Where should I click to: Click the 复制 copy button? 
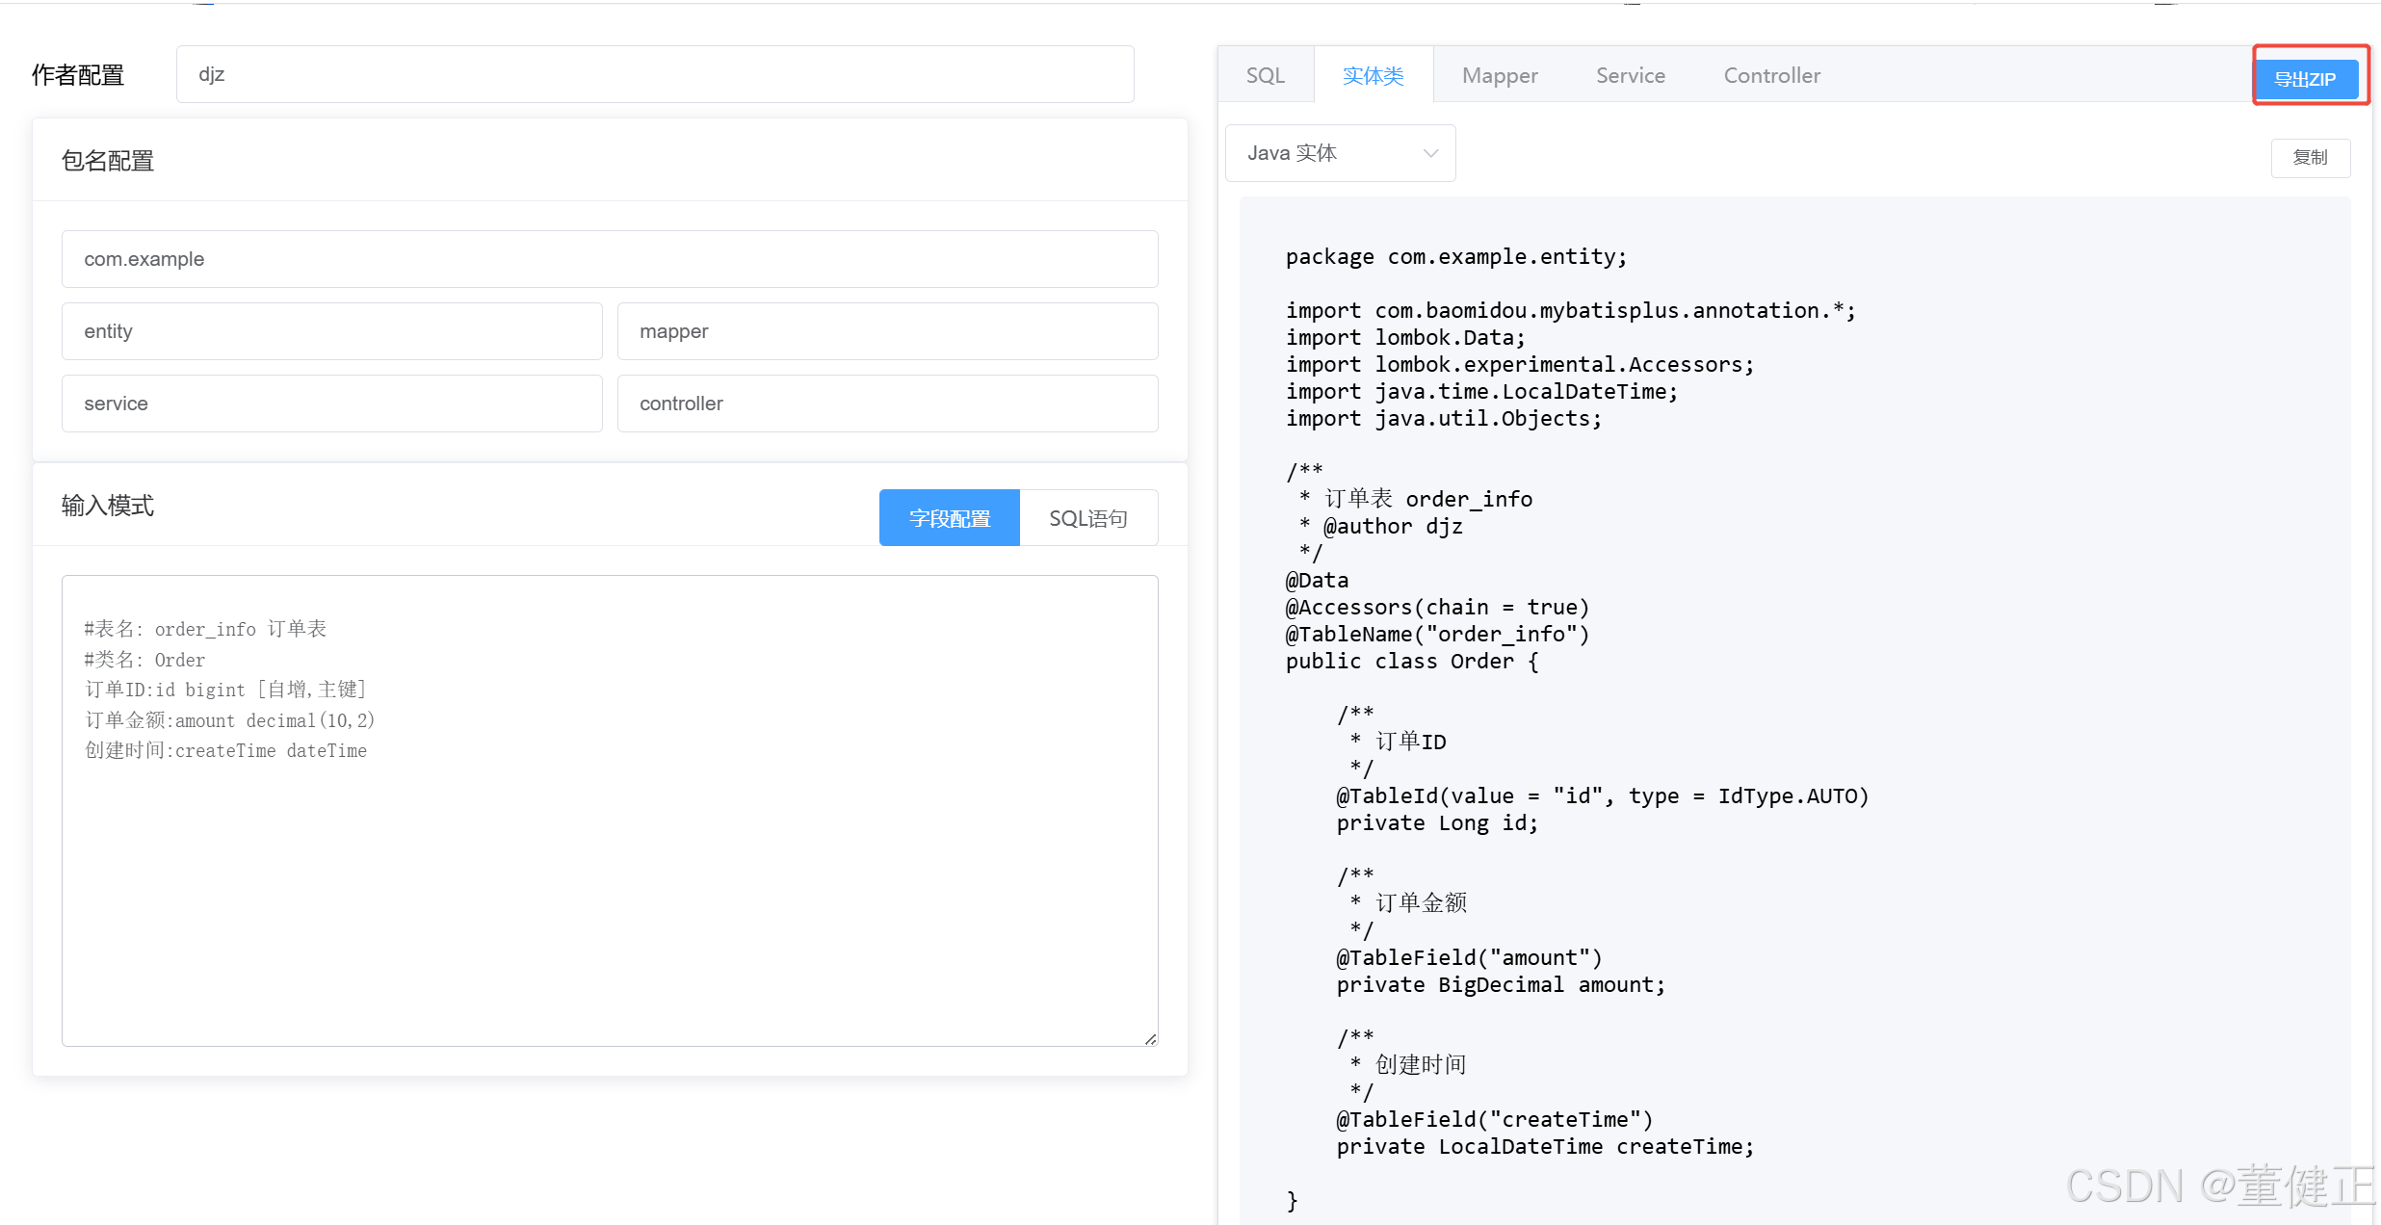2310,157
